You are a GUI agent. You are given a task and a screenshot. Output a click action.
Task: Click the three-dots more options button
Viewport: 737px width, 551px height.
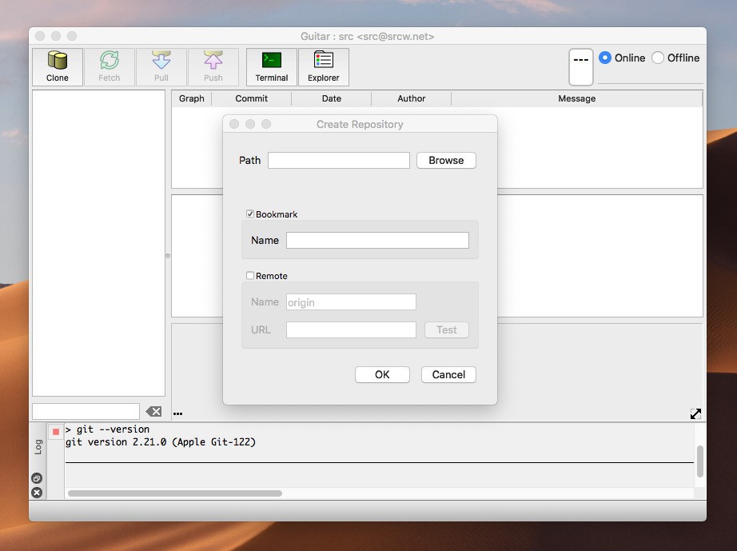point(177,413)
